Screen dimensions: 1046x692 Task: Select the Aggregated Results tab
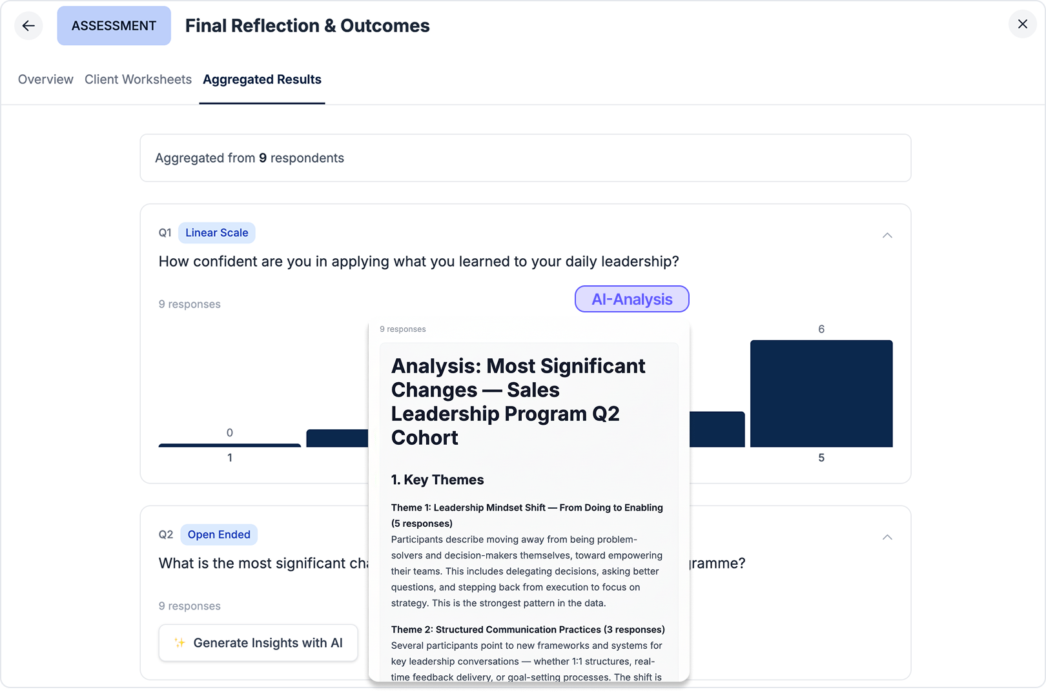(x=261, y=79)
